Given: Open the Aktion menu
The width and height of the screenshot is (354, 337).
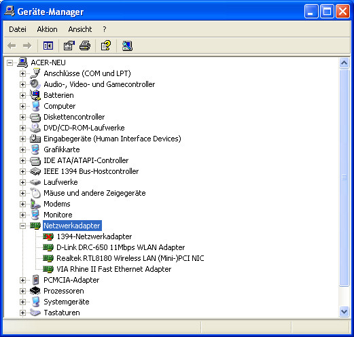Looking at the screenshot, I should 47,29.
